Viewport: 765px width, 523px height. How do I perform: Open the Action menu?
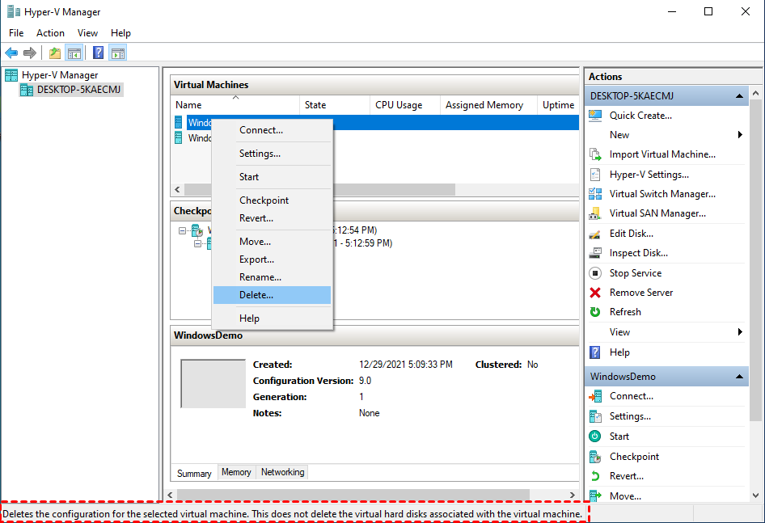pos(50,33)
